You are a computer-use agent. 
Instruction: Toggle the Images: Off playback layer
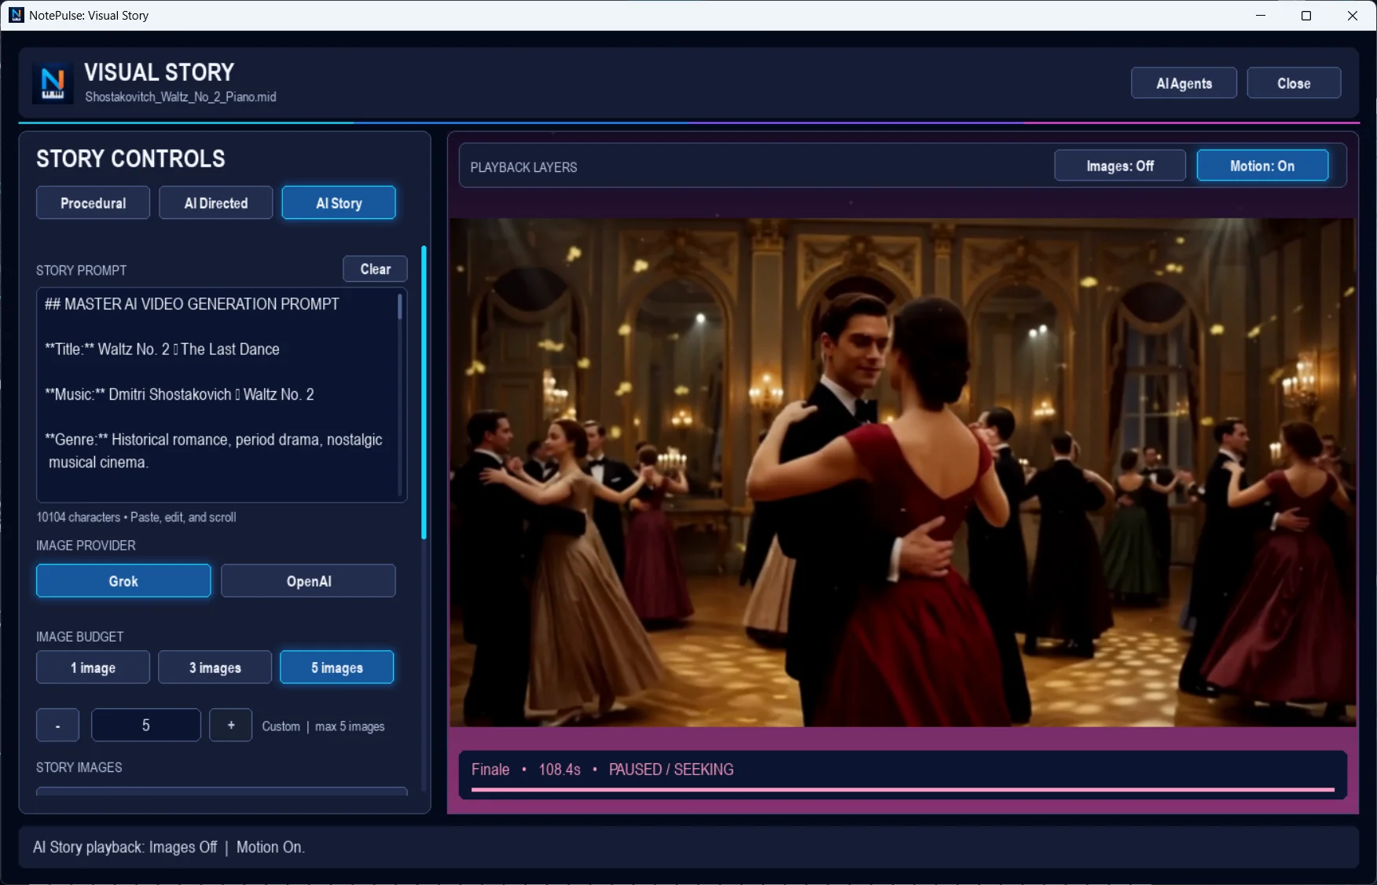click(1120, 166)
